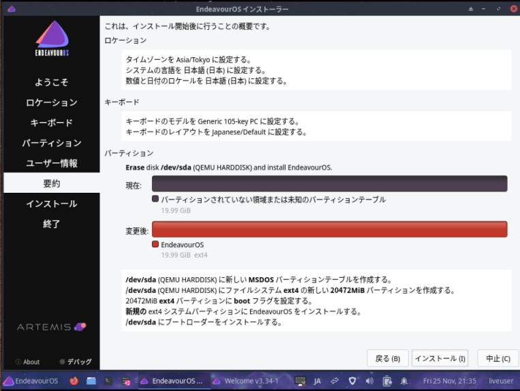Select the ロケーション step in sidebar
The image size is (520, 391).
(x=52, y=102)
